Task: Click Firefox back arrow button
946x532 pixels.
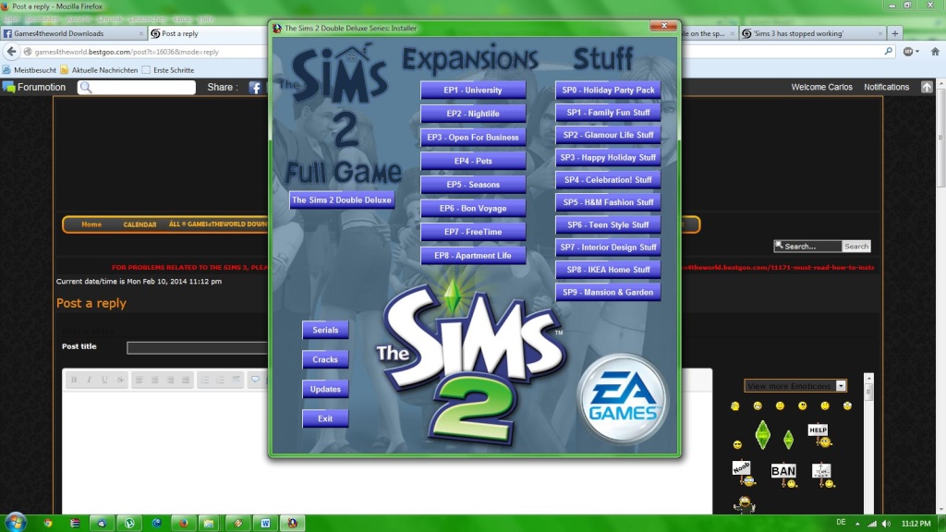Action: pyautogui.click(x=11, y=52)
